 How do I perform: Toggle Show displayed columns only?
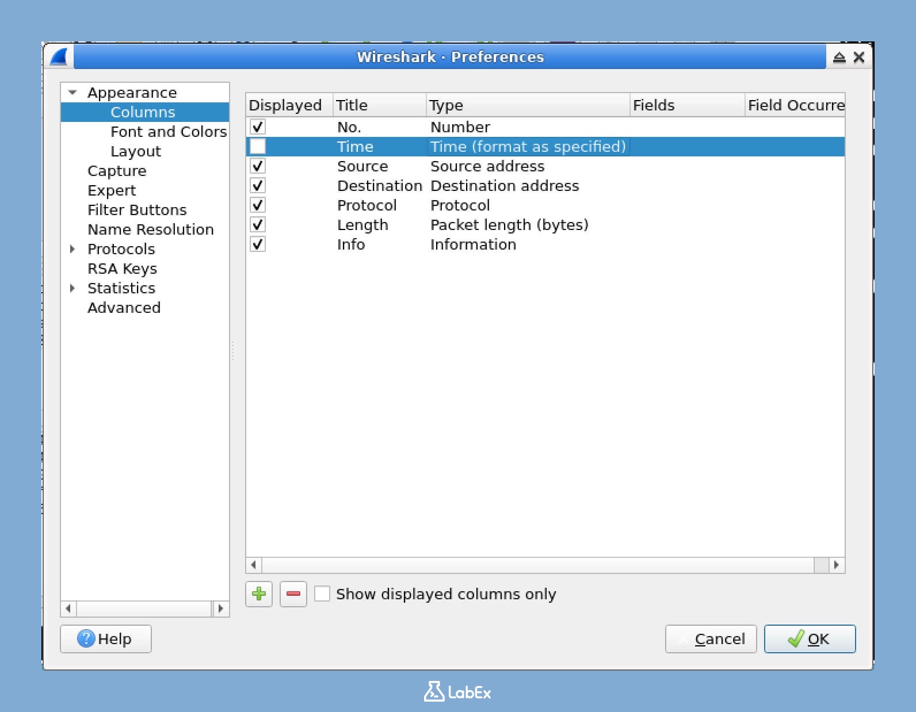pyautogui.click(x=322, y=594)
